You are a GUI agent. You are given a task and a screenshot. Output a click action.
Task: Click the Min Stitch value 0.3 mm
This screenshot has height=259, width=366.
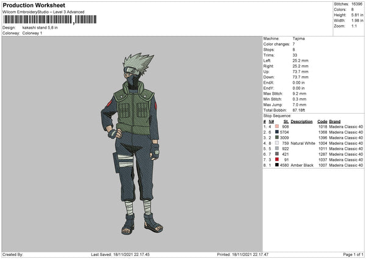tap(300, 99)
